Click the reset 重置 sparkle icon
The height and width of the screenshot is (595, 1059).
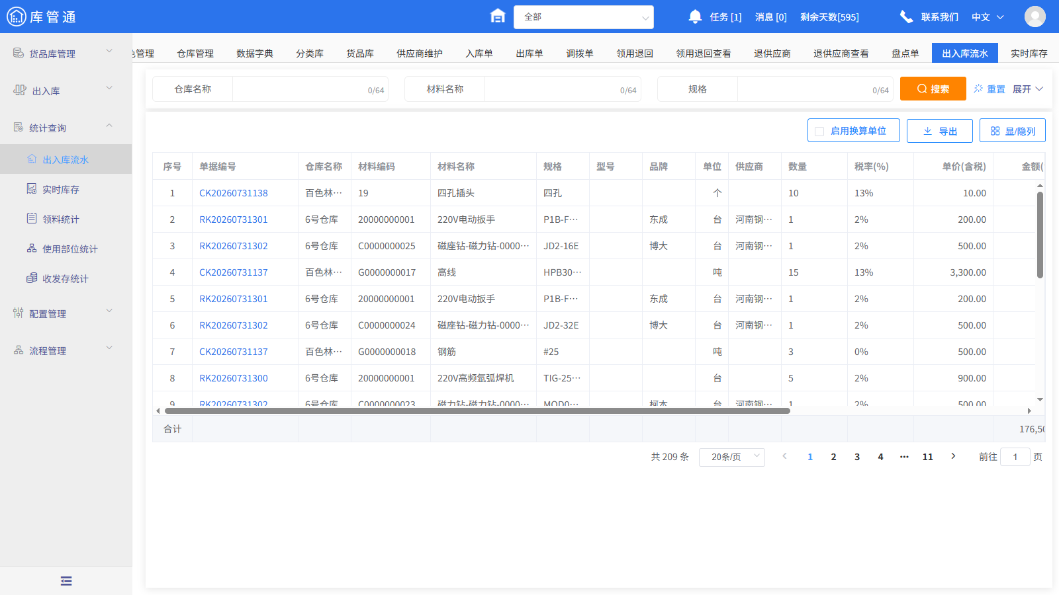pyautogui.click(x=978, y=89)
